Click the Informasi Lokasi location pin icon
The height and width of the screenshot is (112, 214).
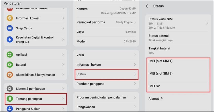tap(10, 18)
